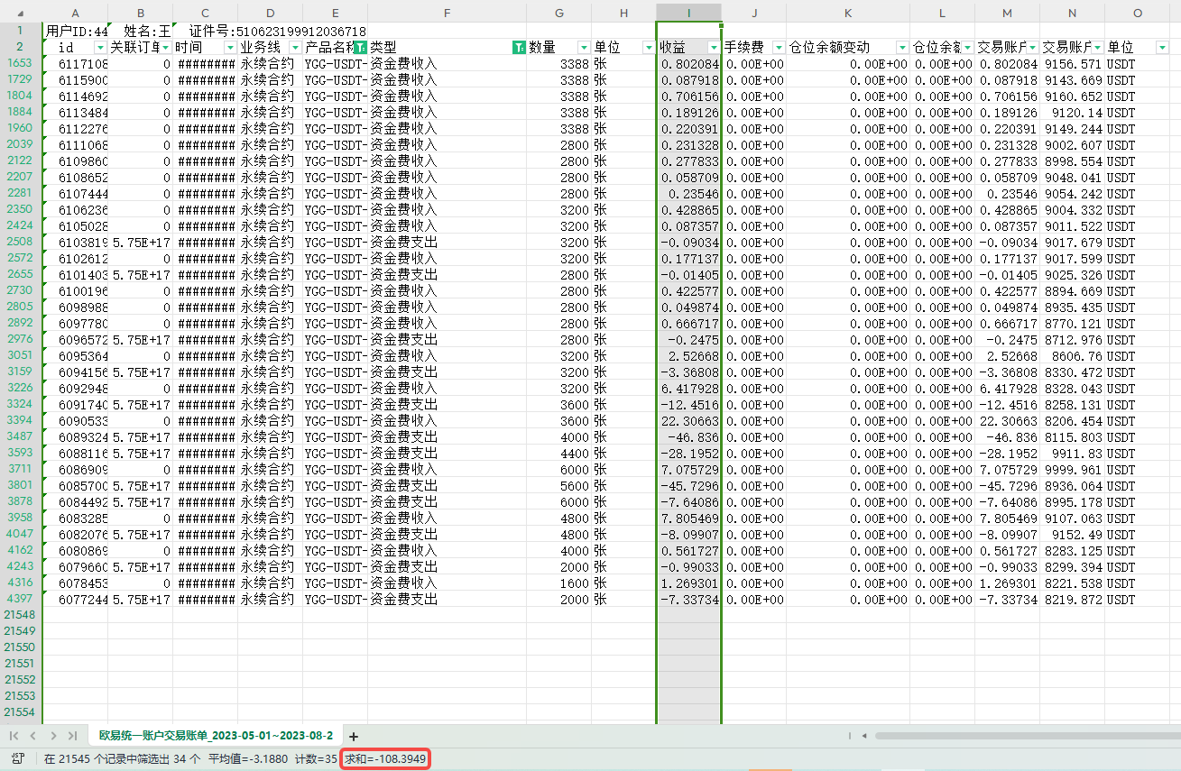Viewport: 1181px width, 771px height.
Task: Go to the first sheet tab arrow
Action: click(14, 736)
